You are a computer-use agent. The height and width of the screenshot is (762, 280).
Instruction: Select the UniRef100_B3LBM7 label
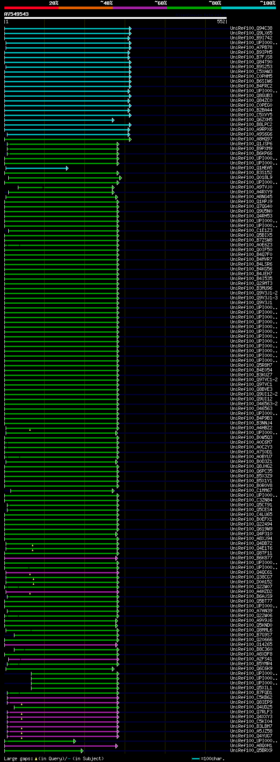point(251,727)
